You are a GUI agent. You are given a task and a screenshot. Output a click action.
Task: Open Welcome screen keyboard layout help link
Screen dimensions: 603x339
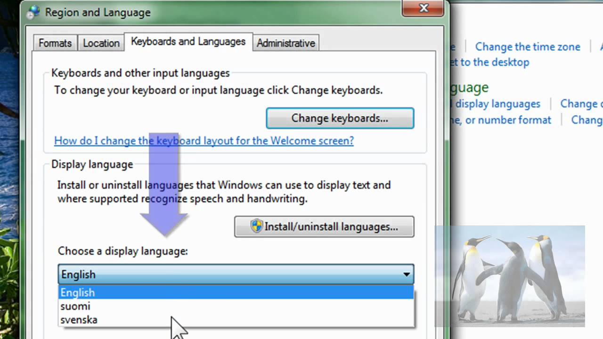(x=204, y=140)
